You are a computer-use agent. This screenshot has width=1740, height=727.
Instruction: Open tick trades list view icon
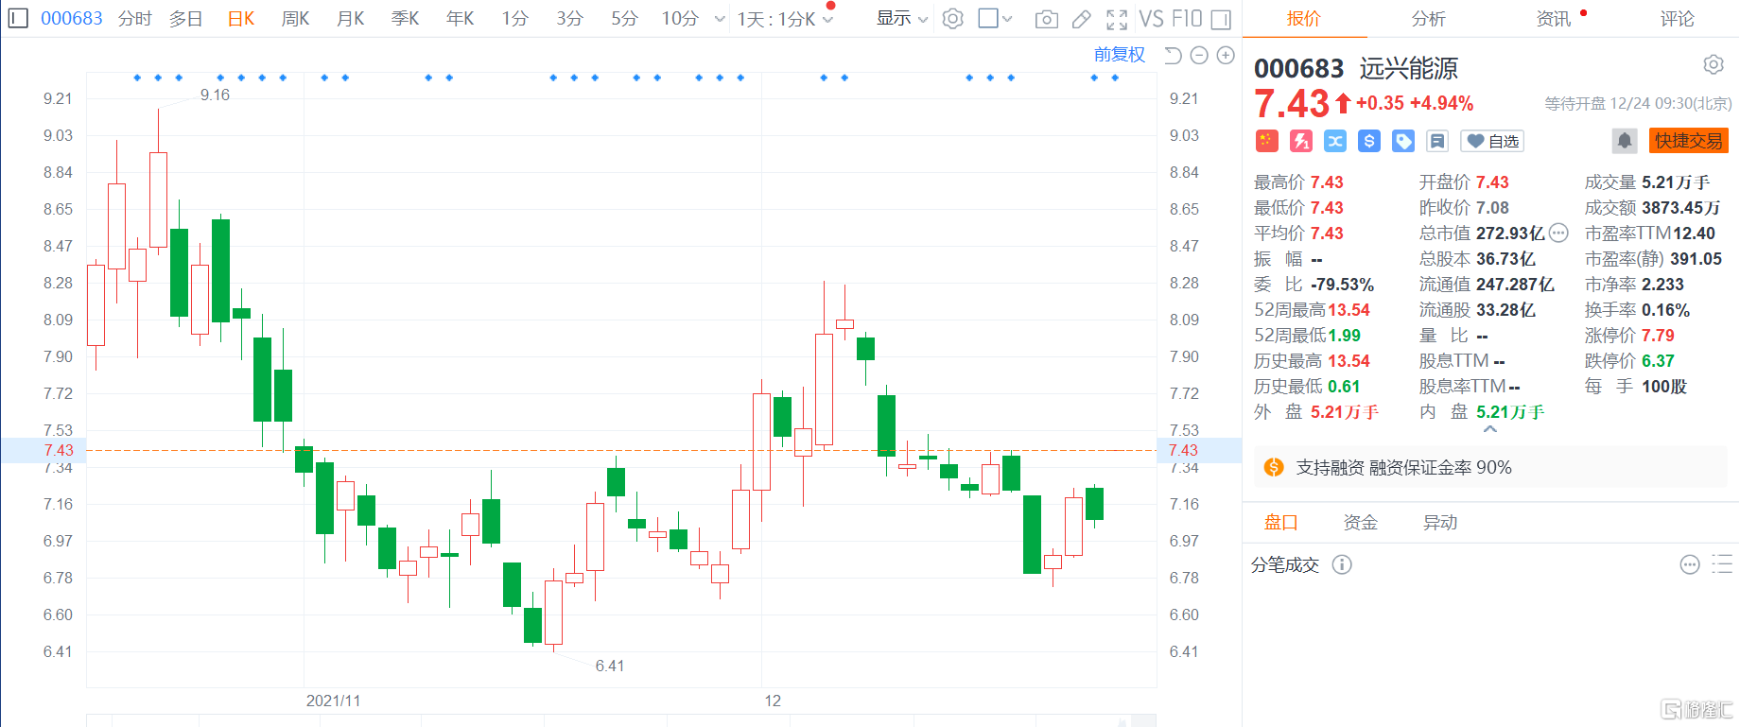tap(1722, 564)
